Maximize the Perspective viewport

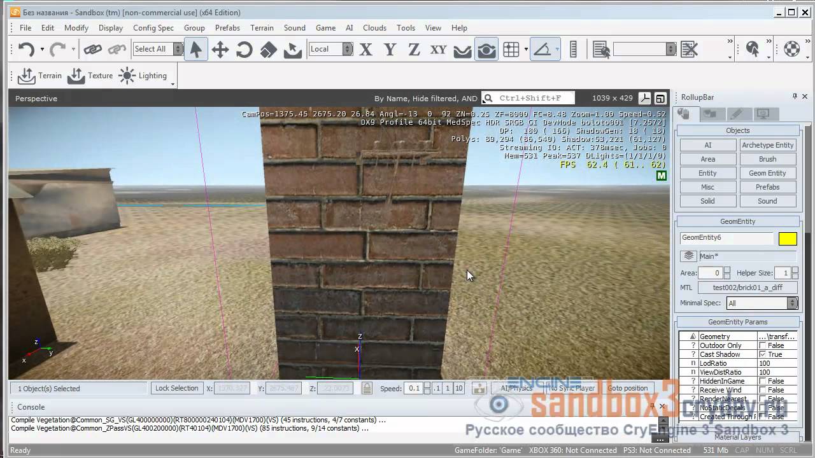click(660, 98)
